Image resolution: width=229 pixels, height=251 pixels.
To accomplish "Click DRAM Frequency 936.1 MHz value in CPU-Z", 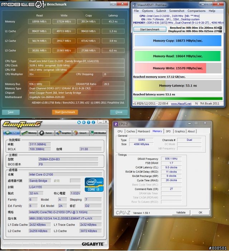I will 171,159.
